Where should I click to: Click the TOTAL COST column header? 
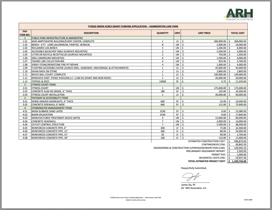point(237,33)
